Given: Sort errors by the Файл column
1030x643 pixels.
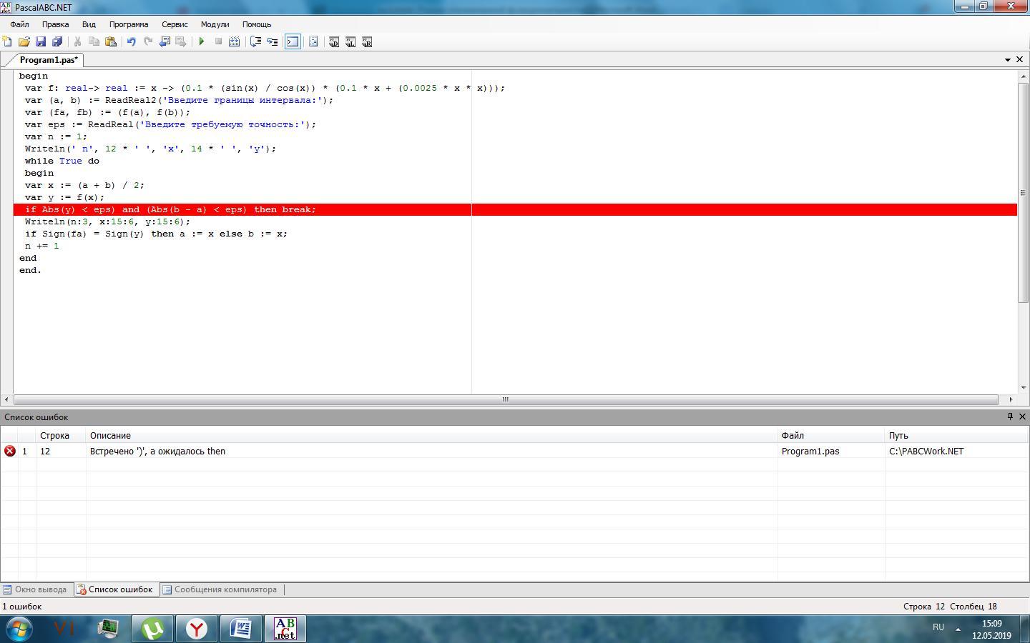Looking at the screenshot, I should tap(831, 435).
